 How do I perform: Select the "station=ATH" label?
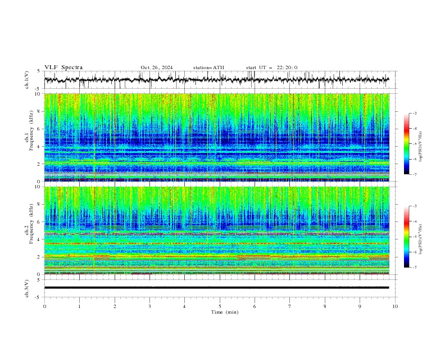208,67
